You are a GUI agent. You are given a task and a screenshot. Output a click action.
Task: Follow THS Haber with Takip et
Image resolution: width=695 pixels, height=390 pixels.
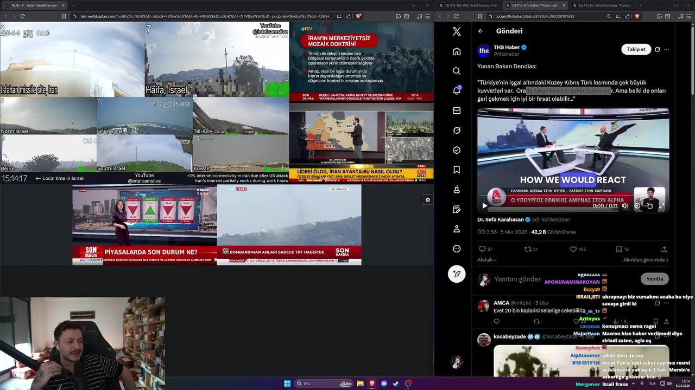point(636,49)
